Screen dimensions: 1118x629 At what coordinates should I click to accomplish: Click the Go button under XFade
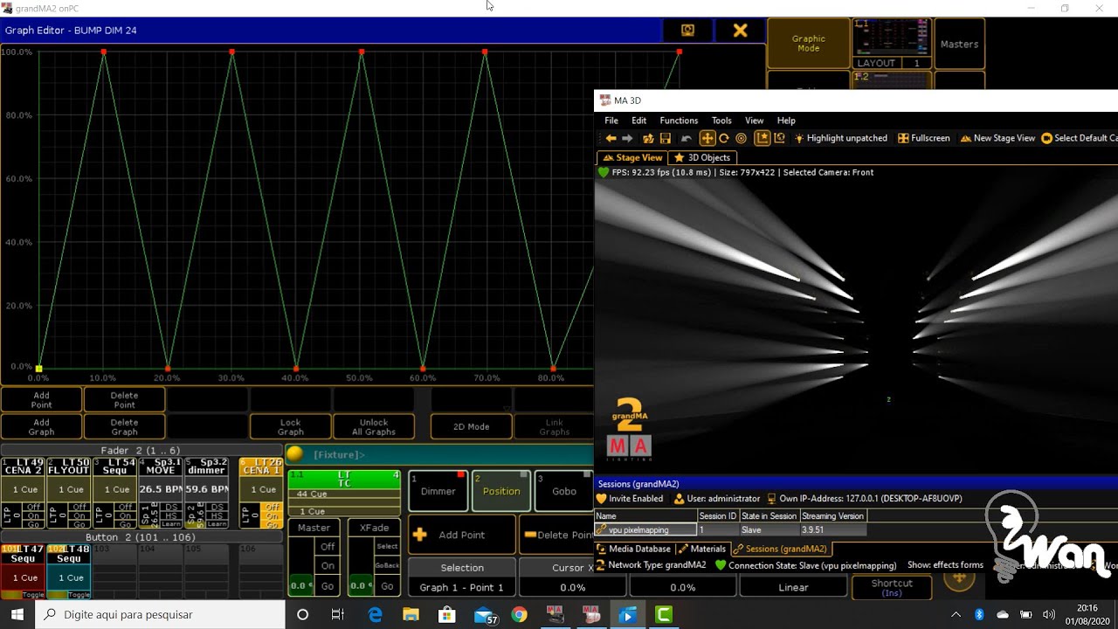tap(387, 586)
